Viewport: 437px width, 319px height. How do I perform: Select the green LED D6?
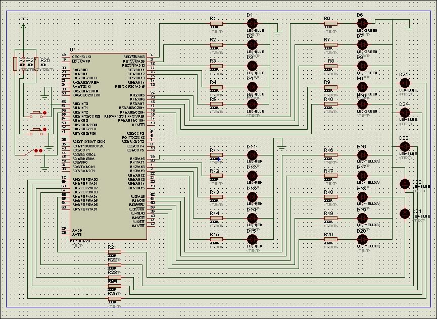(x=362, y=24)
